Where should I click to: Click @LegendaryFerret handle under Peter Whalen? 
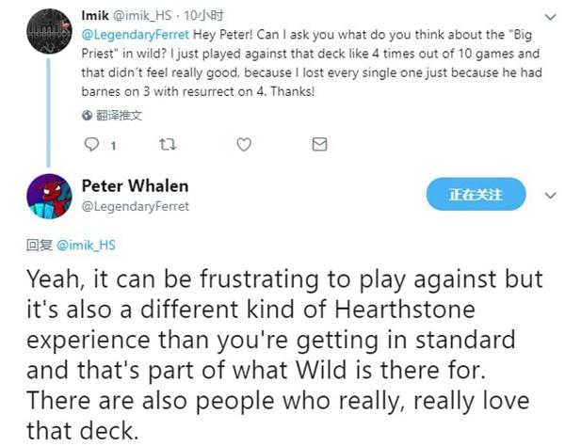click(x=136, y=207)
